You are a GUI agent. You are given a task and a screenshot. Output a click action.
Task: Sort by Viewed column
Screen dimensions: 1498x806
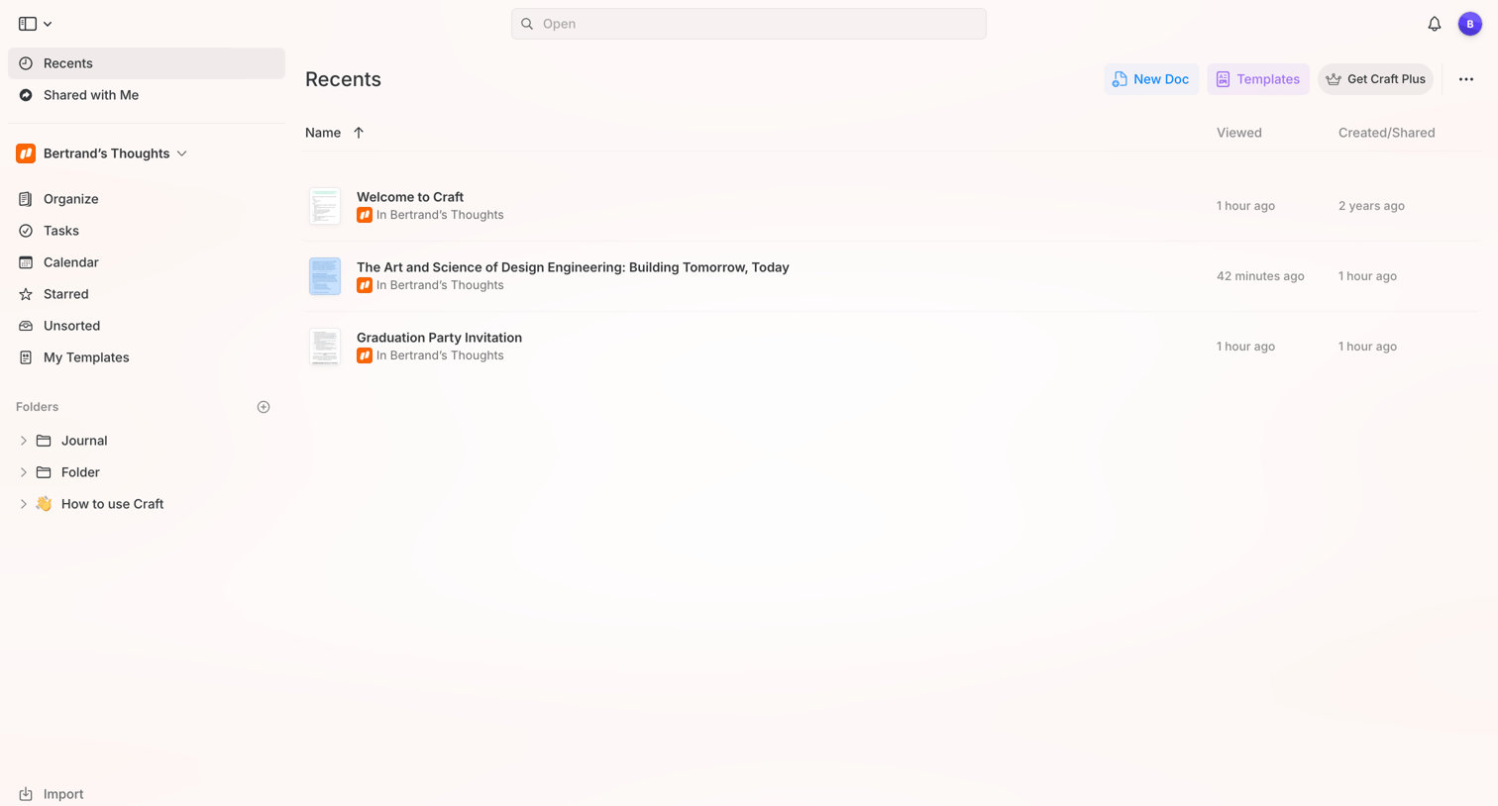1239,133
